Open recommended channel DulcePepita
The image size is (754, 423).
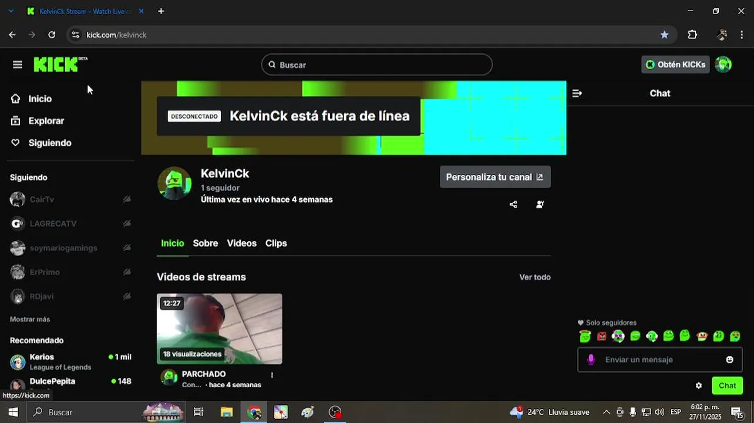point(70,384)
